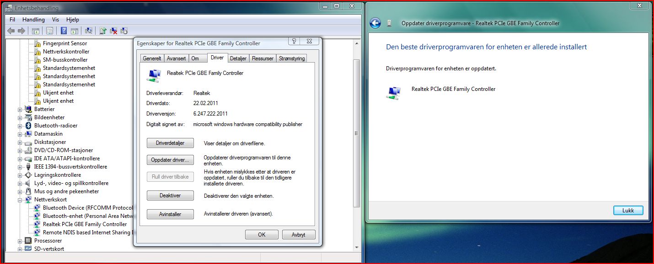Click the Forward arrow in Device Manager toolbar
The height and width of the screenshot is (264, 654).
(x=21, y=31)
